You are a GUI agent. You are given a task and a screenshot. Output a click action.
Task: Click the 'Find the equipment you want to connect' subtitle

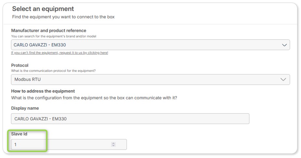(x=63, y=17)
